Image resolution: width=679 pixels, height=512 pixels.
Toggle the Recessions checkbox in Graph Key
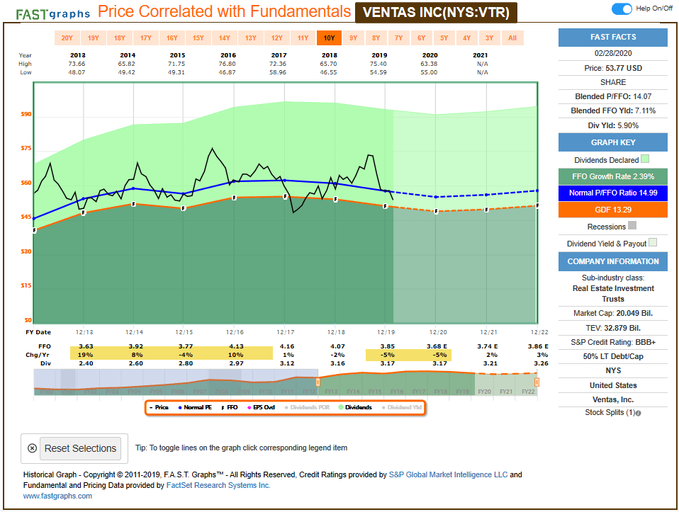point(632,225)
